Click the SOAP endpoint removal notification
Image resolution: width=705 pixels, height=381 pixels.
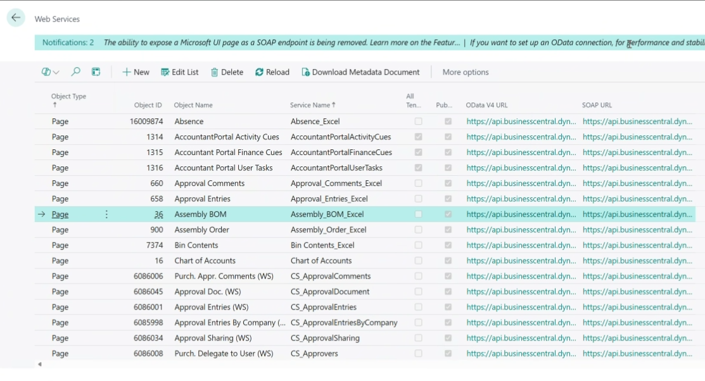(282, 42)
